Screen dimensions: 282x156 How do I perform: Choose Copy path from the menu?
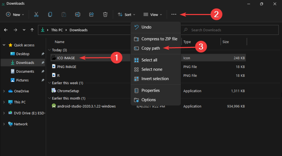tap(150, 48)
